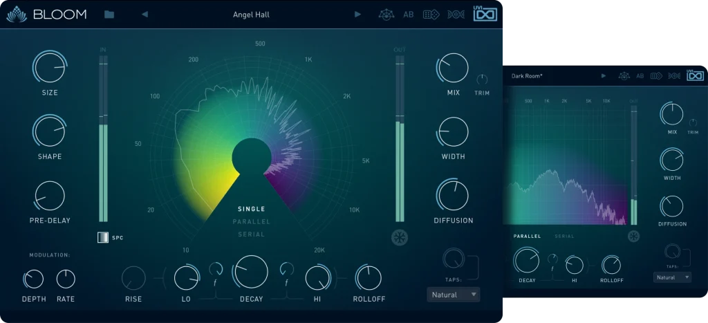The image size is (708, 323).
Task: Open the Natural dropdown in compact window
Action: (x=672, y=277)
